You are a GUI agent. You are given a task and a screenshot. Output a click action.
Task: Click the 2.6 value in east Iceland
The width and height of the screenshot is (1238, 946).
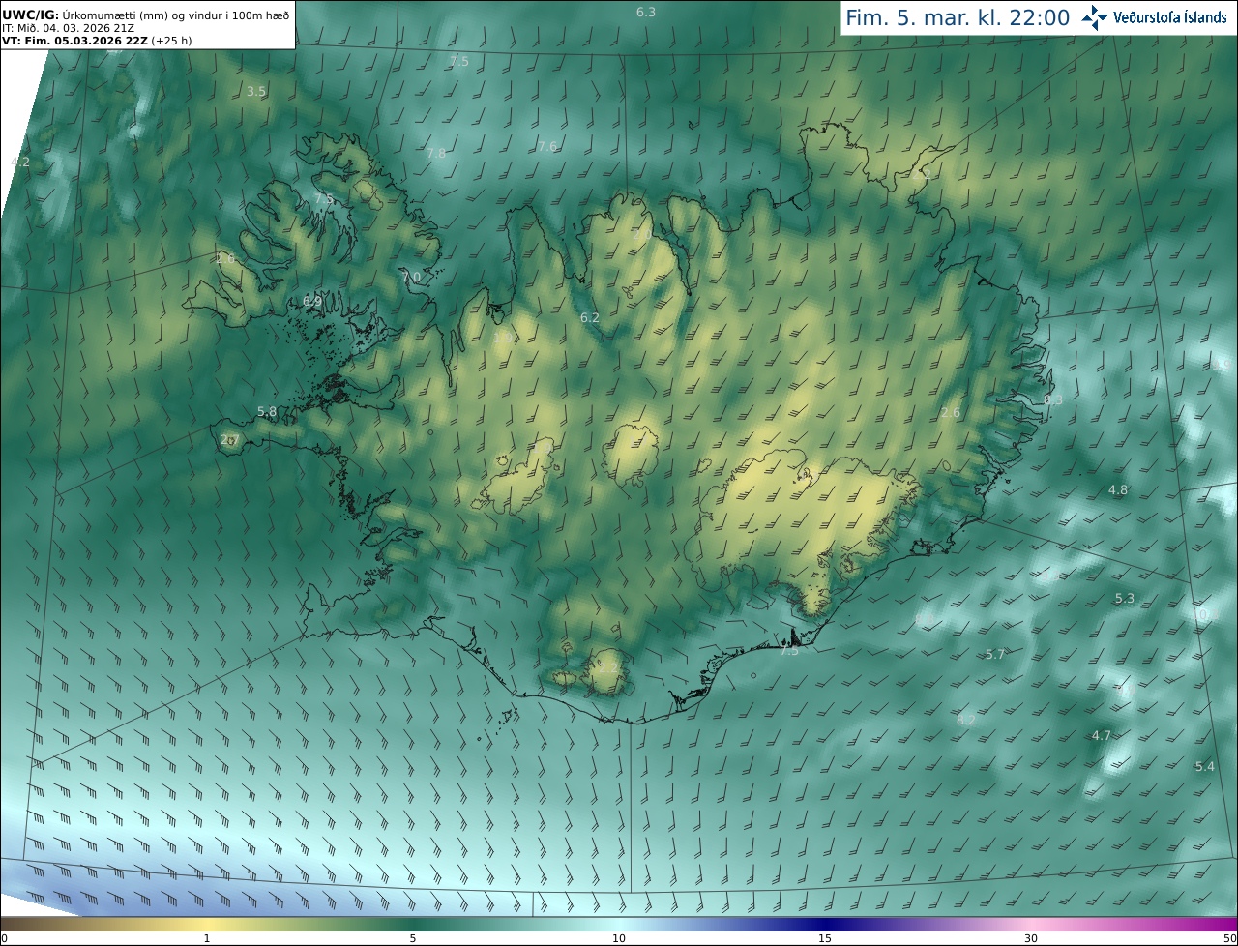pyautogui.click(x=951, y=413)
